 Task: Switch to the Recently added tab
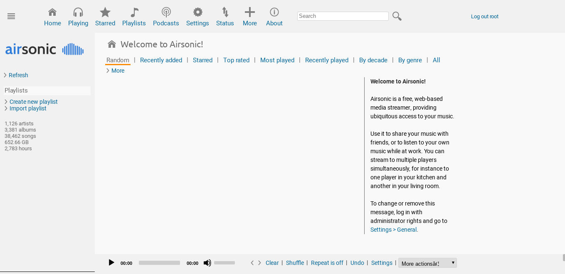pos(161,60)
